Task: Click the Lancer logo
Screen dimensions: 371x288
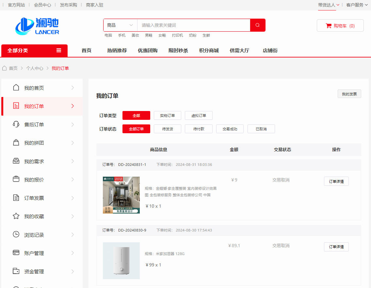Action: pyautogui.click(x=37, y=26)
